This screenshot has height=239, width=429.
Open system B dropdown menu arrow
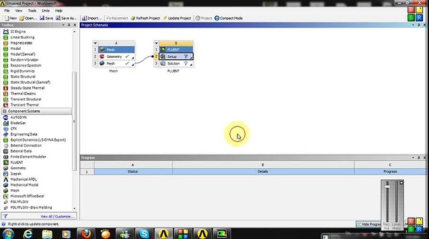click(x=156, y=43)
